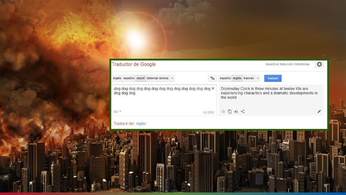Open the virtual keyboard input tool
346x195 pixels.
[116, 112]
